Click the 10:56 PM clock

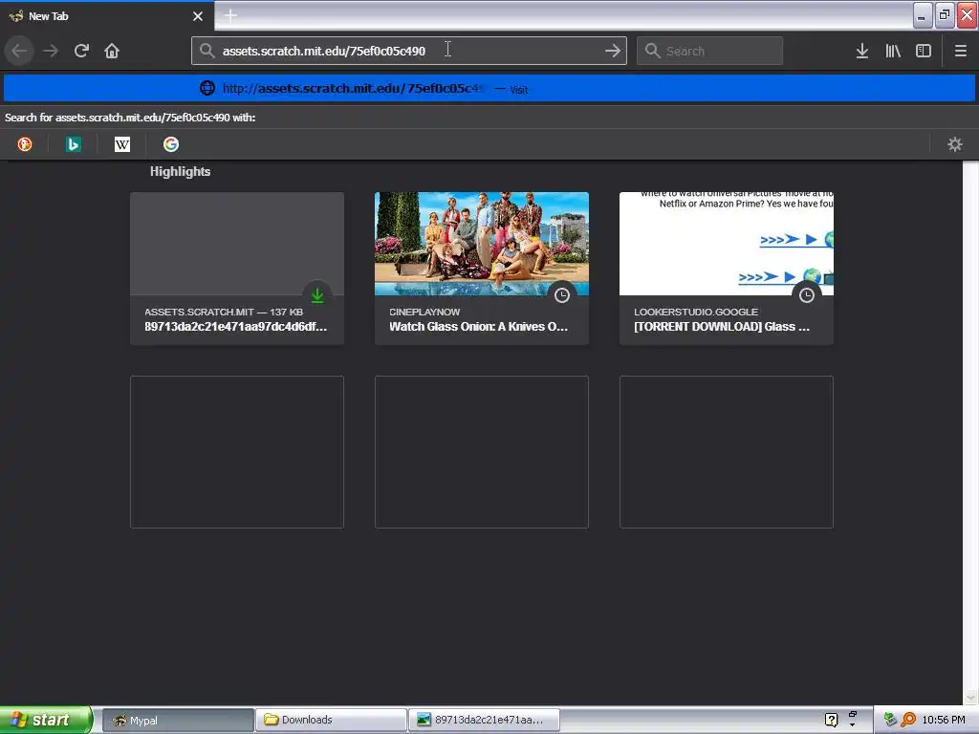tap(944, 720)
